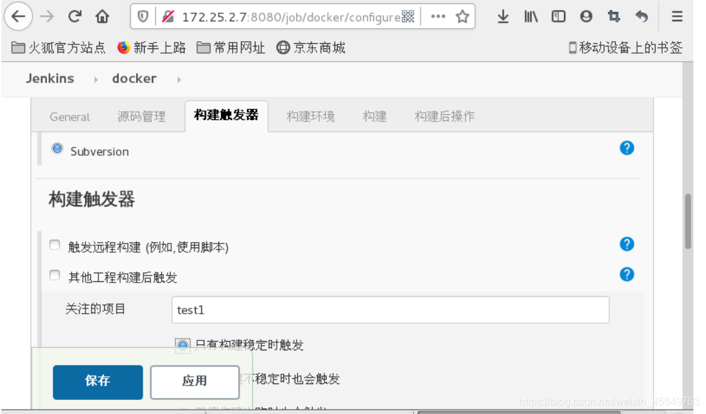Open the Firefox hamburger menu

[676, 17]
